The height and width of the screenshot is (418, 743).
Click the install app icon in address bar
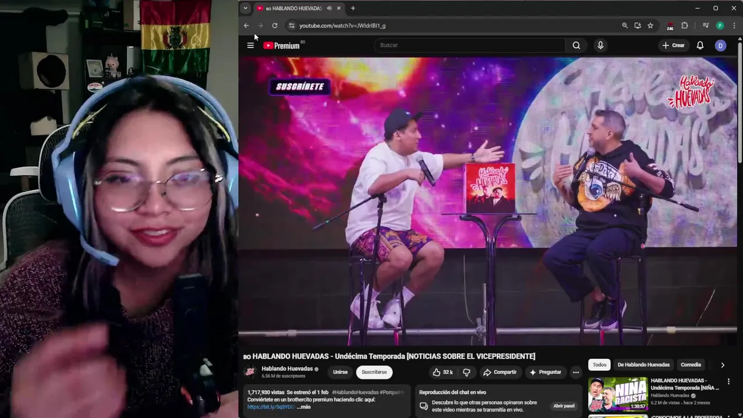637,26
